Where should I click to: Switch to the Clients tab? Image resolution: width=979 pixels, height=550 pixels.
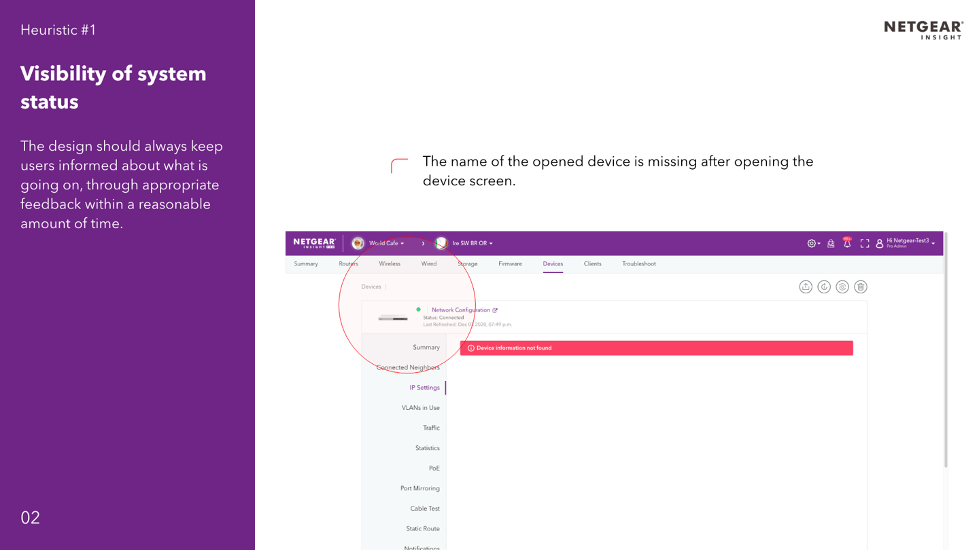(592, 264)
